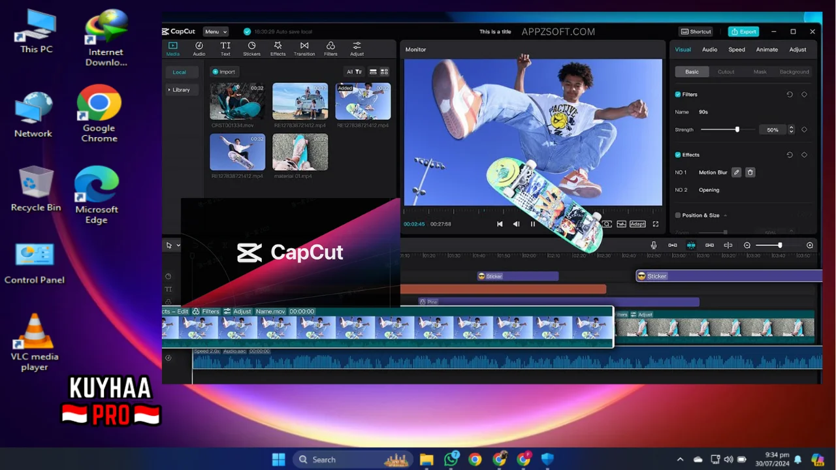Open the Filters panel in top toolbar
The height and width of the screenshot is (470, 836).
click(x=330, y=46)
